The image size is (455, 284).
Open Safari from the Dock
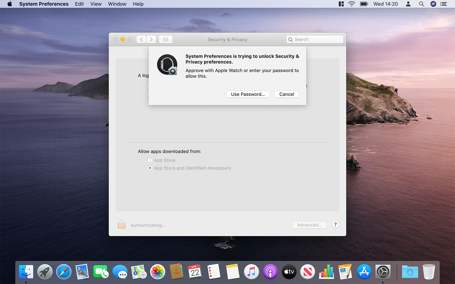[63, 272]
